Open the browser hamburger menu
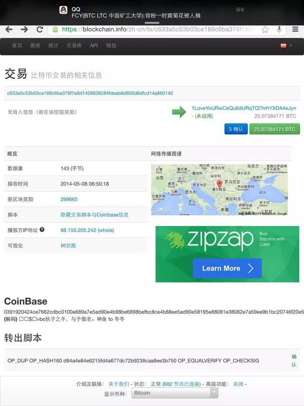Image resolution: width=304 pixels, height=406 pixels. pyautogui.click(x=295, y=29)
